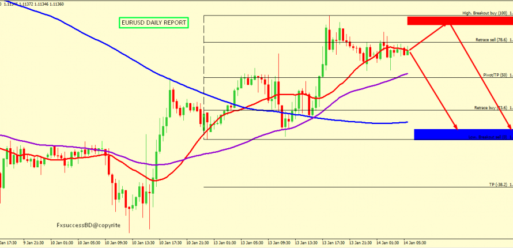This screenshot has height=248, width=513.
Task: Click the OHLC price readout at top-left
Action: pos(33,3)
